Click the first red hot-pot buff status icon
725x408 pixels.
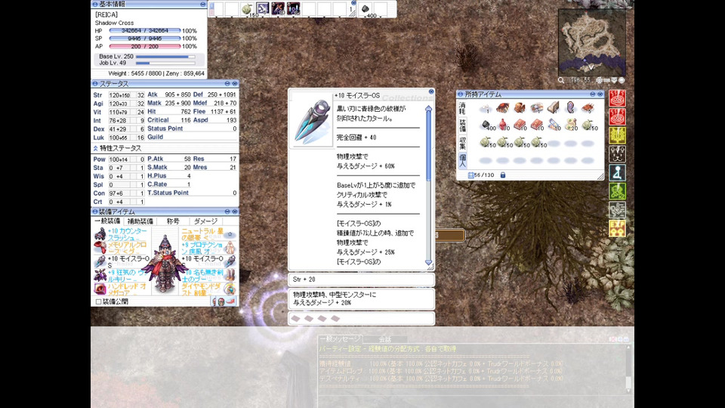point(617,98)
